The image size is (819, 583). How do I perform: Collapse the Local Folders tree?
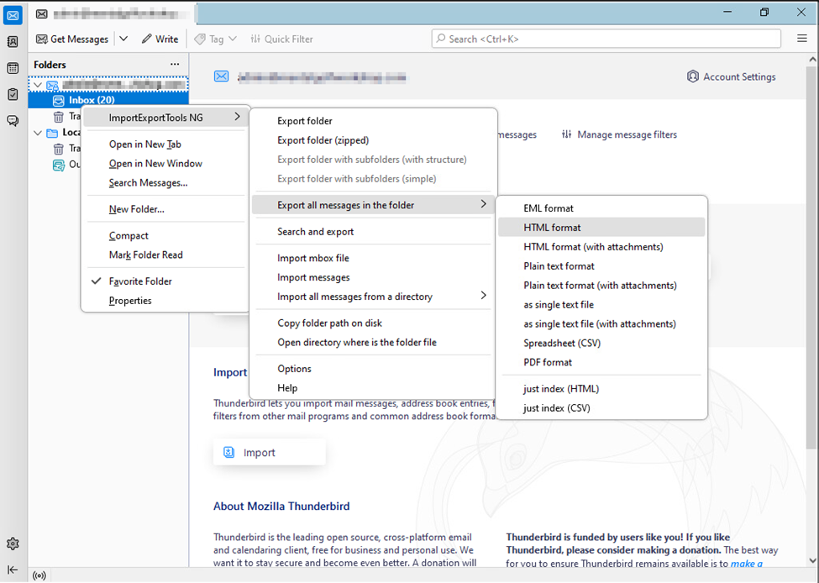[38, 133]
